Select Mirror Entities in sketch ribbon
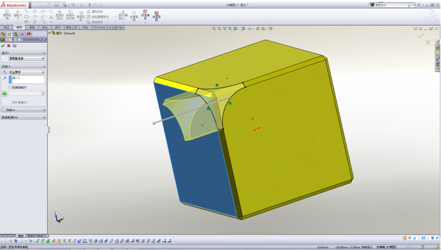 click(x=95, y=11)
